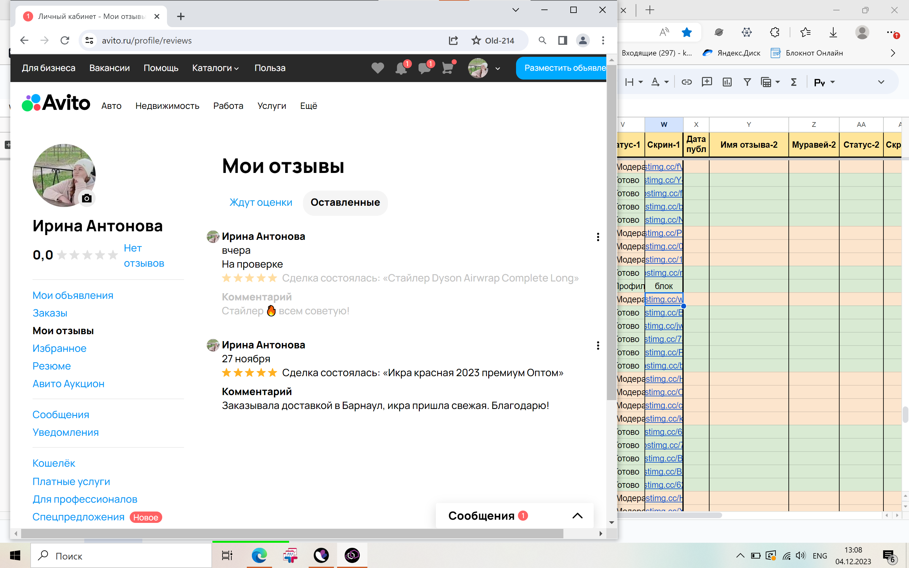
Task: Switch to the Ждут оценки tab
Action: tap(261, 203)
